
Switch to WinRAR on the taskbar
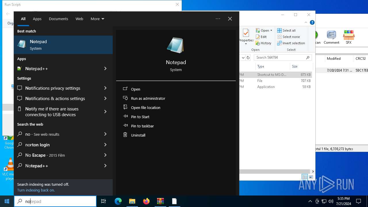160,201
